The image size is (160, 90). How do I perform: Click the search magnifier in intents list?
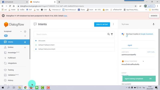click(108, 34)
